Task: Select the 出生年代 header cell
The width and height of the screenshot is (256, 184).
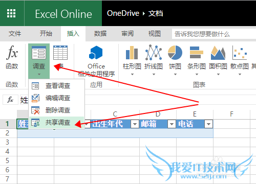Action: coord(115,124)
